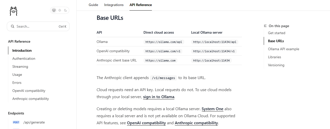Click the 'OpenAI compatibility' table row label
330x129 pixels.
click(113, 51)
